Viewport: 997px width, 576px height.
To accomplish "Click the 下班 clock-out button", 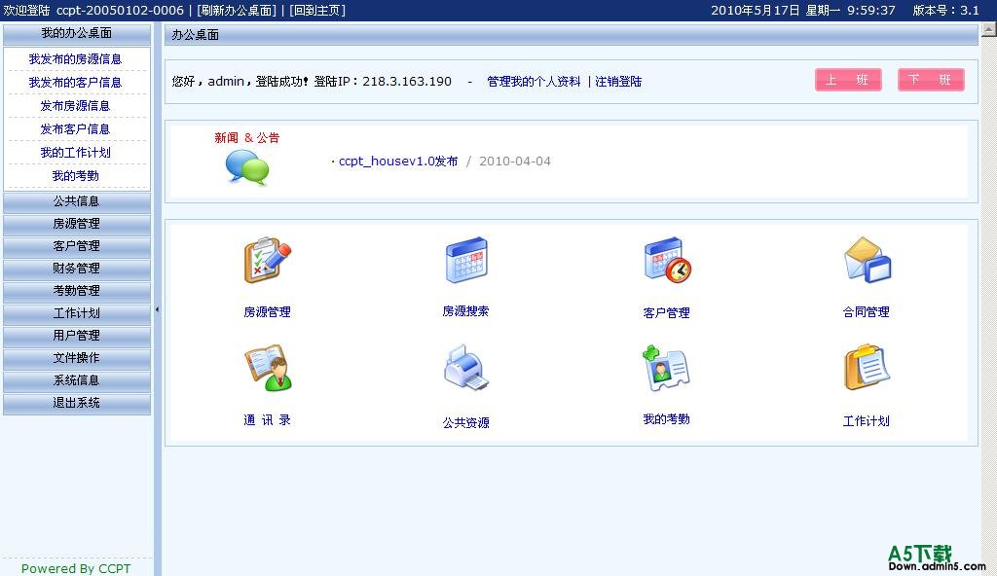I will pyautogui.click(x=931, y=80).
